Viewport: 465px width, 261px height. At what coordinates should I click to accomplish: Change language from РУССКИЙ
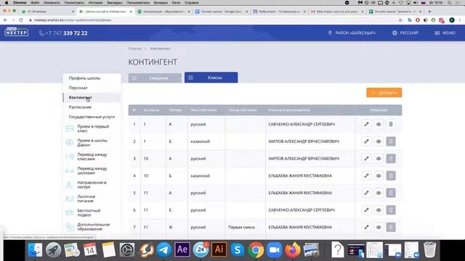(405, 33)
